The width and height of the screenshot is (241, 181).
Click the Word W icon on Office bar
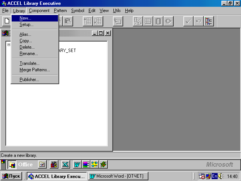[x=77, y=164]
